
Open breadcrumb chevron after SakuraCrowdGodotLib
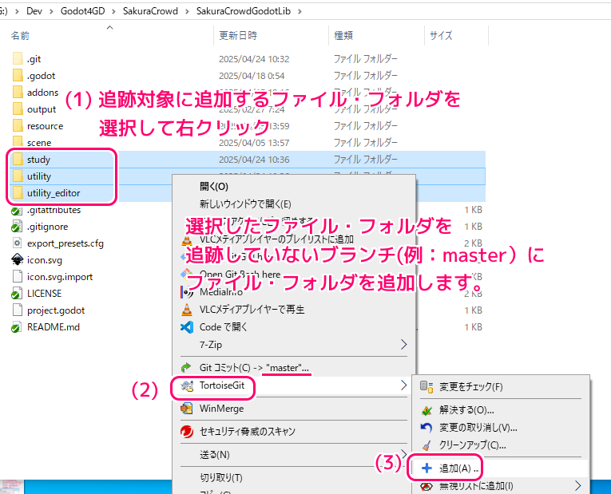(x=300, y=11)
